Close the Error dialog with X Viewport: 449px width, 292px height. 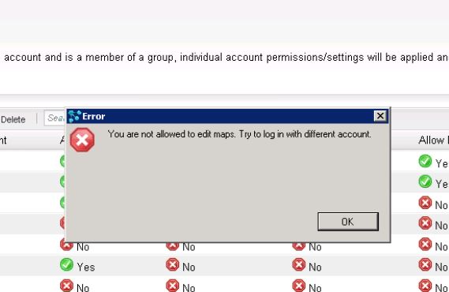(380, 116)
